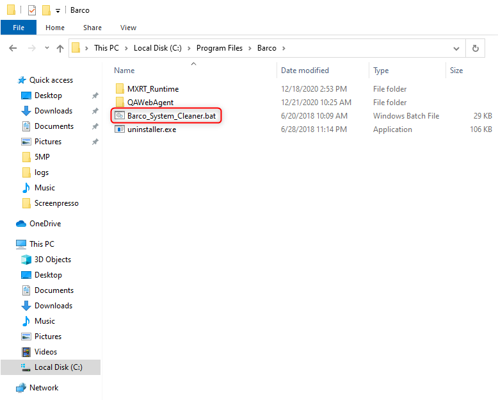Screen dimensions: 498x400
Task: Click the 106 KB size cell
Action: tap(481, 129)
